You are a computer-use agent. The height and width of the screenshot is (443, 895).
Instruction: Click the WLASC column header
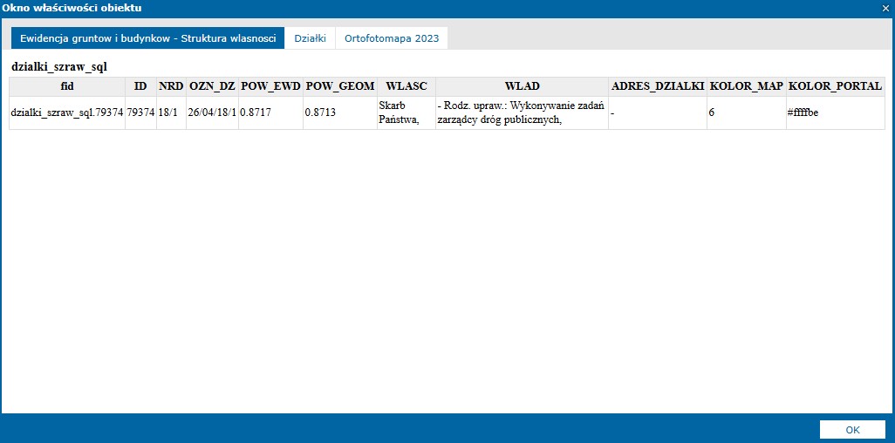pos(406,86)
